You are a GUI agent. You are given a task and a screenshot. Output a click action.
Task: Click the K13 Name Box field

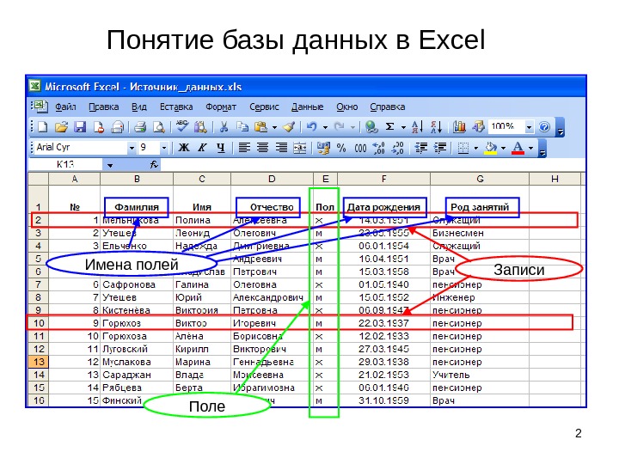(x=65, y=164)
